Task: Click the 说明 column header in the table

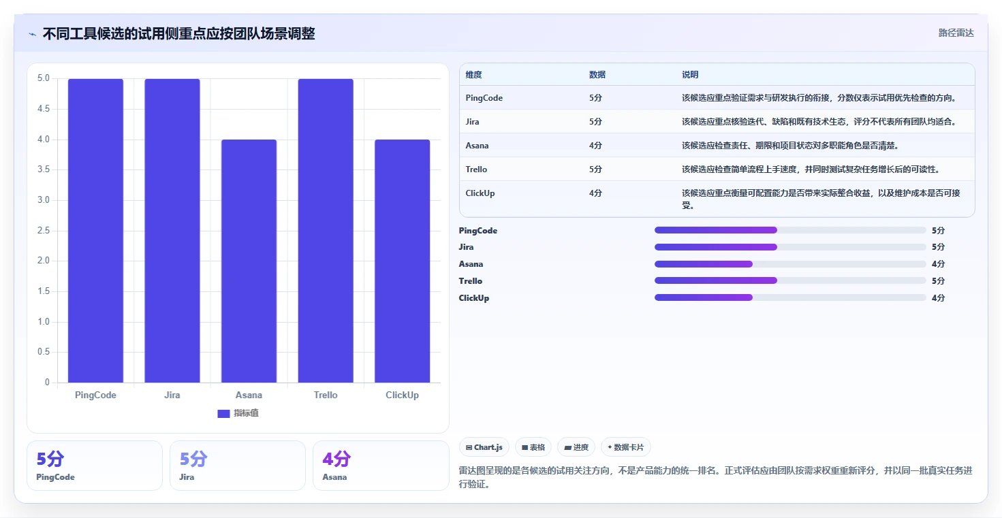Action: [690, 75]
